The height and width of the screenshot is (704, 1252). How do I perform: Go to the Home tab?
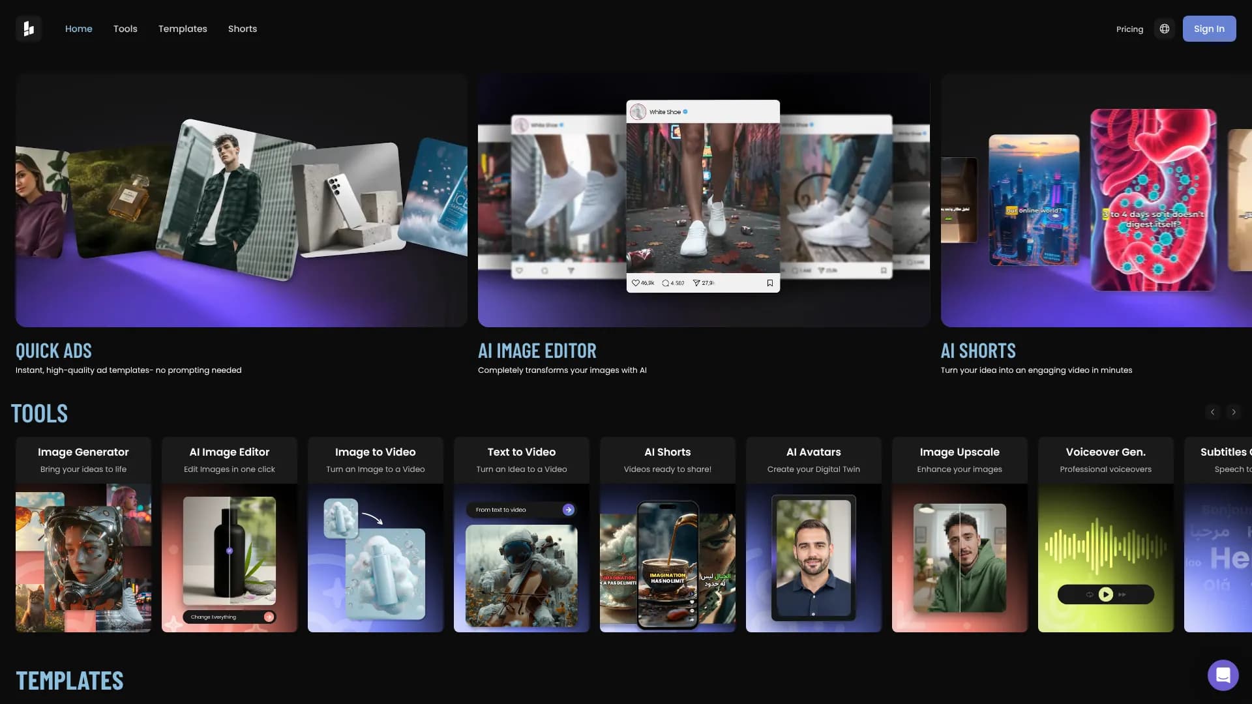coord(79,29)
